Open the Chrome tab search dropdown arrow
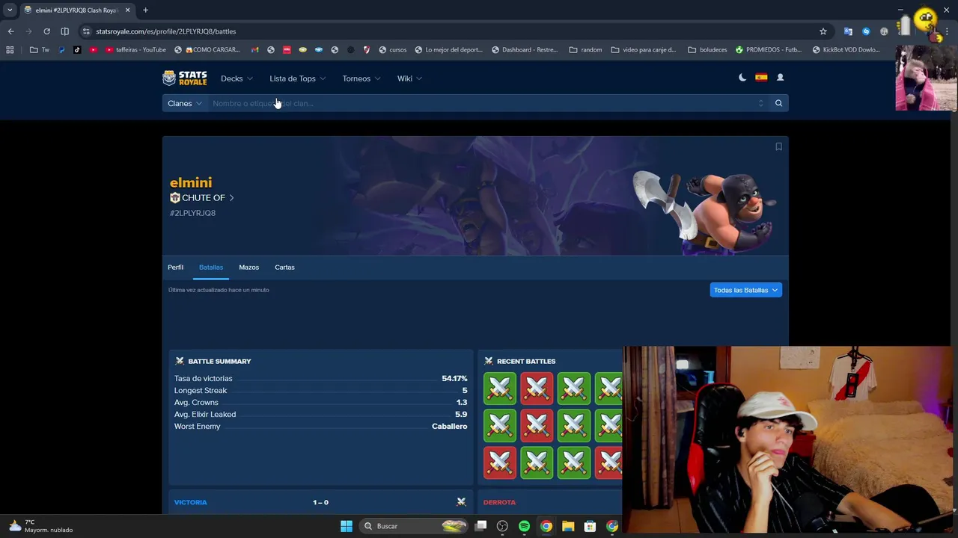Viewport: 958px width, 538px height. tap(10, 10)
